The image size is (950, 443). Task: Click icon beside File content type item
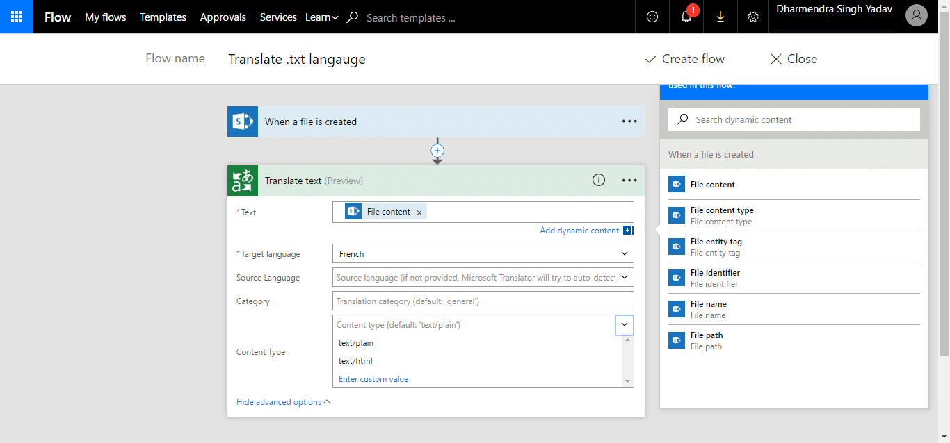tap(677, 215)
